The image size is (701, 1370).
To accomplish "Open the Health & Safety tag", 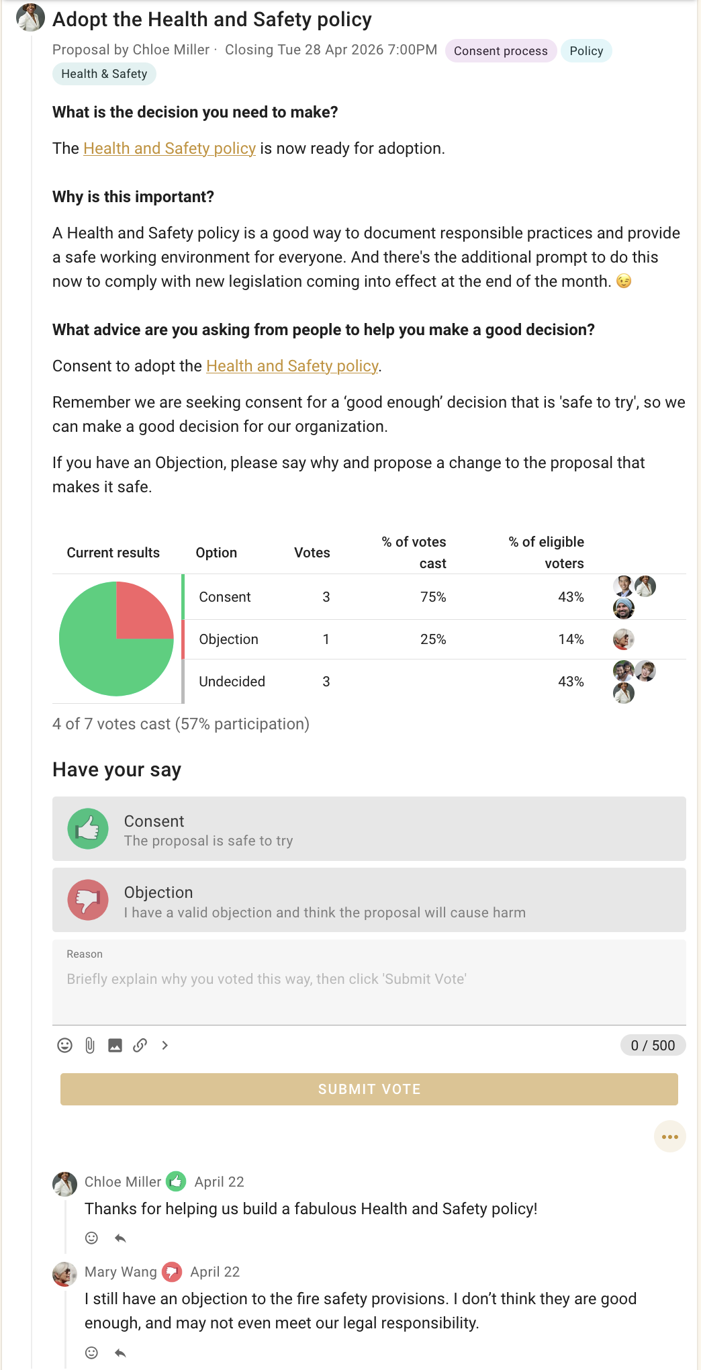I will pos(104,74).
